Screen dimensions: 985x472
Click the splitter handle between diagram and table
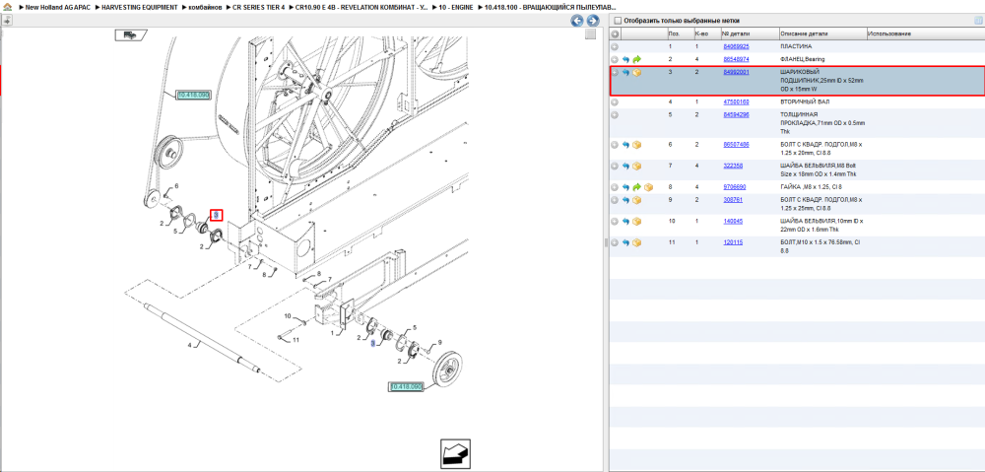pyautogui.click(x=606, y=242)
